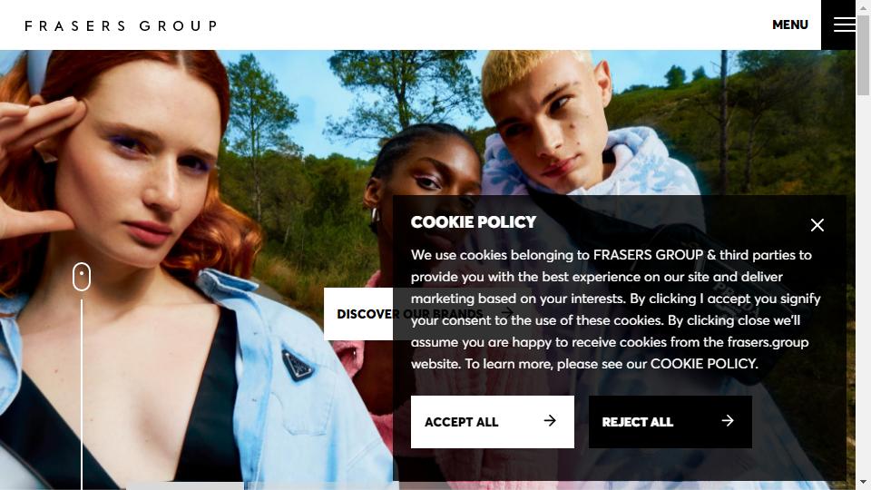
Task: Click the arrow inside Reject All
Action: point(728,421)
